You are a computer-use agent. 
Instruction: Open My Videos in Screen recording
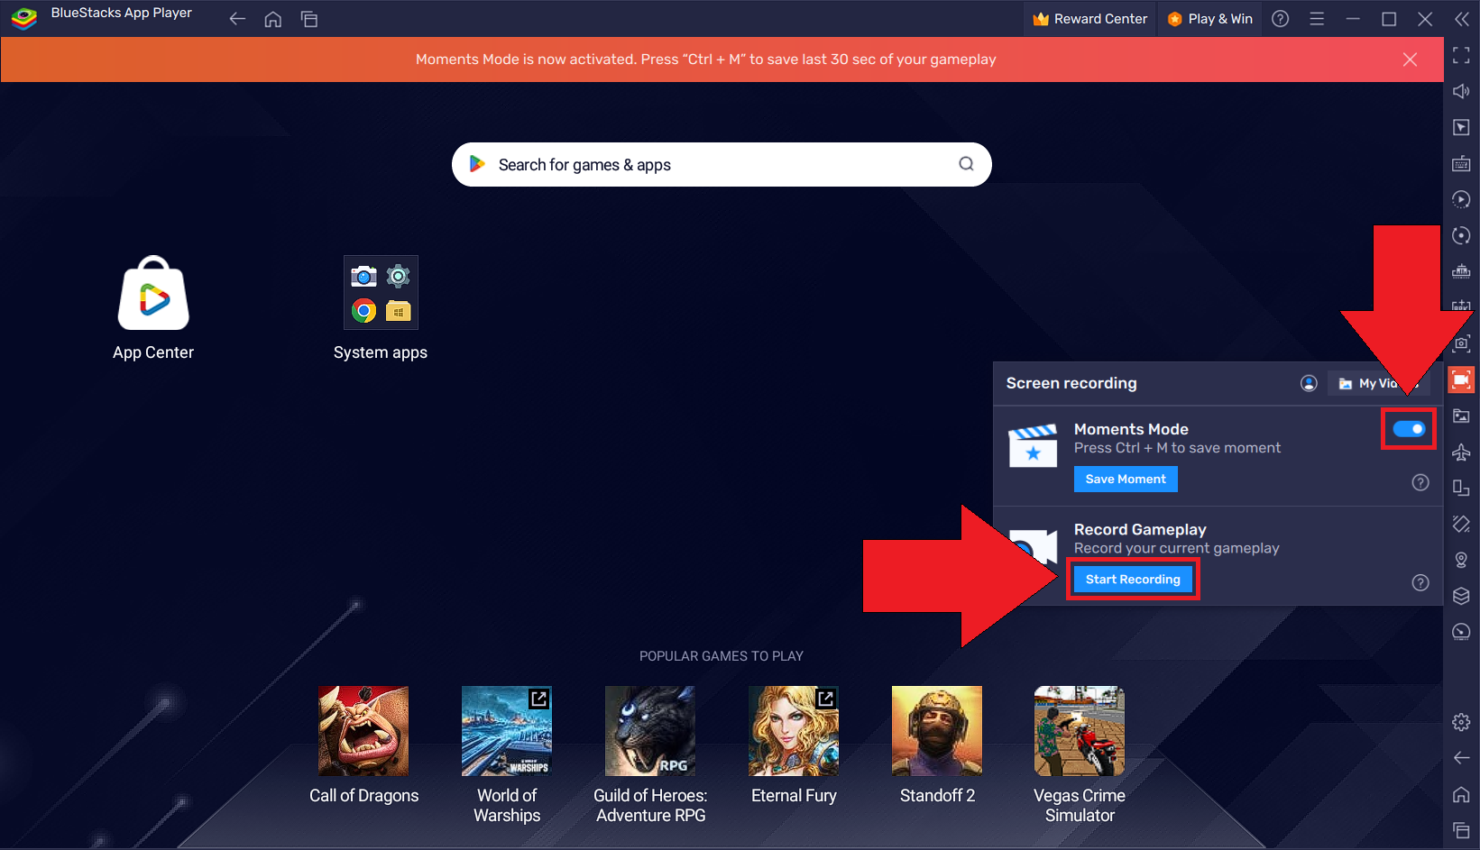[x=1378, y=382]
